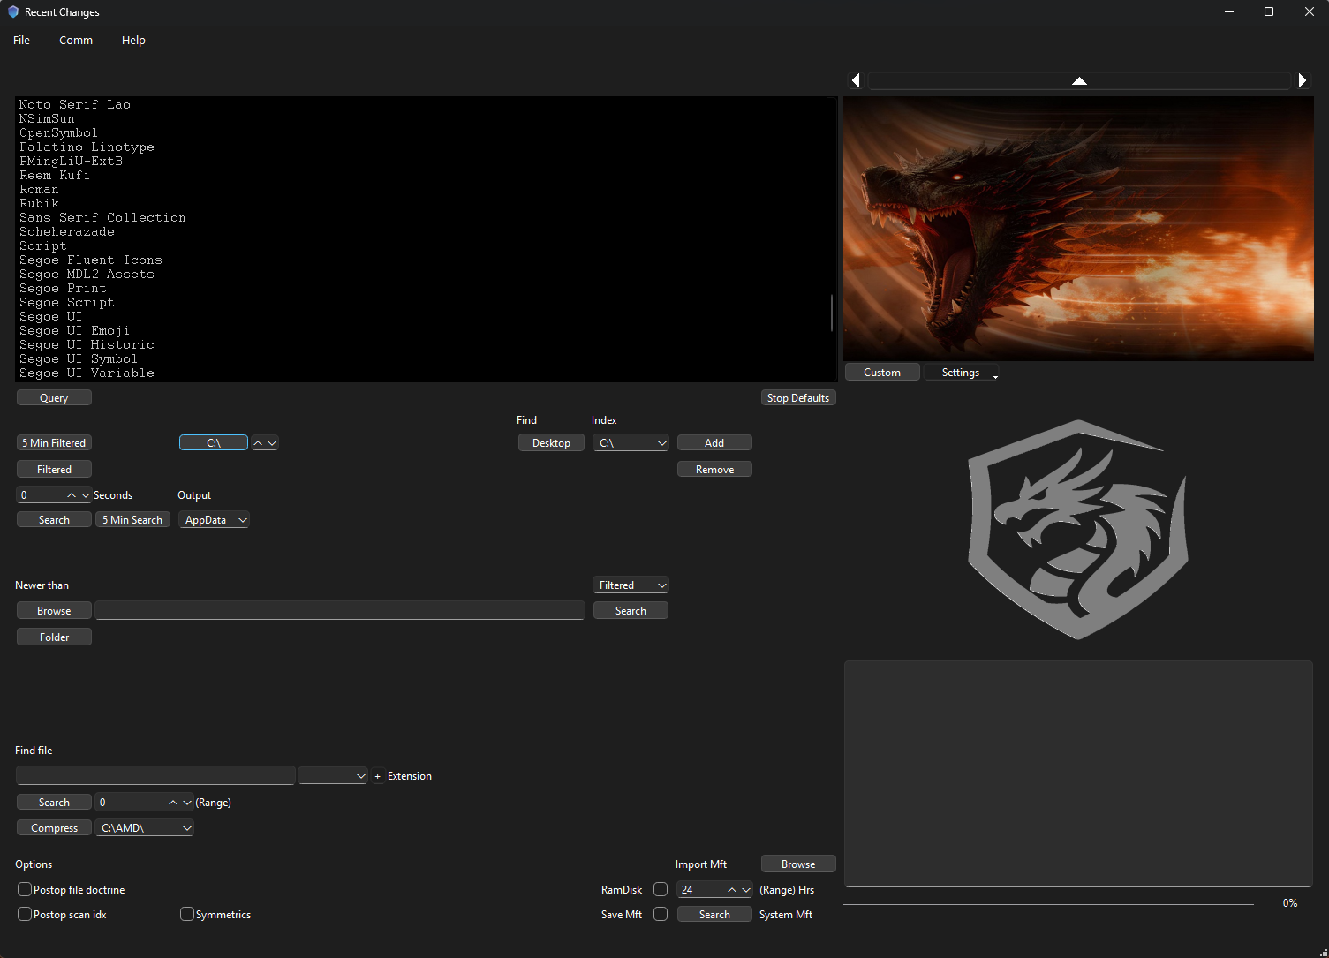Click the highlighted C:\ button

pyautogui.click(x=214, y=443)
